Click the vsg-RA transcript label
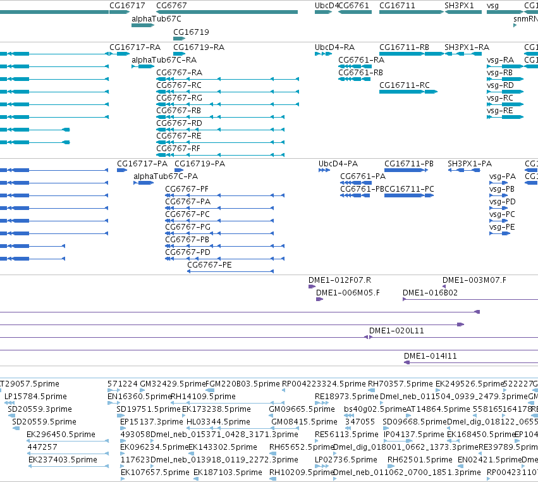This screenshot has width=538, height=482. [x=500, y=59]
